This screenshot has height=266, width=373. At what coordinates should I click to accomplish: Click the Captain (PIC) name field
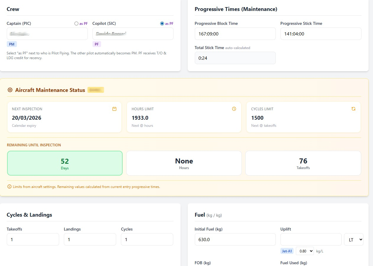pyautogui.click(x=47, y=34)
